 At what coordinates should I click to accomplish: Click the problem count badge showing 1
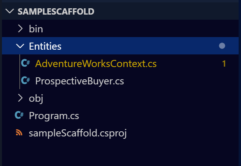[224, 63]
